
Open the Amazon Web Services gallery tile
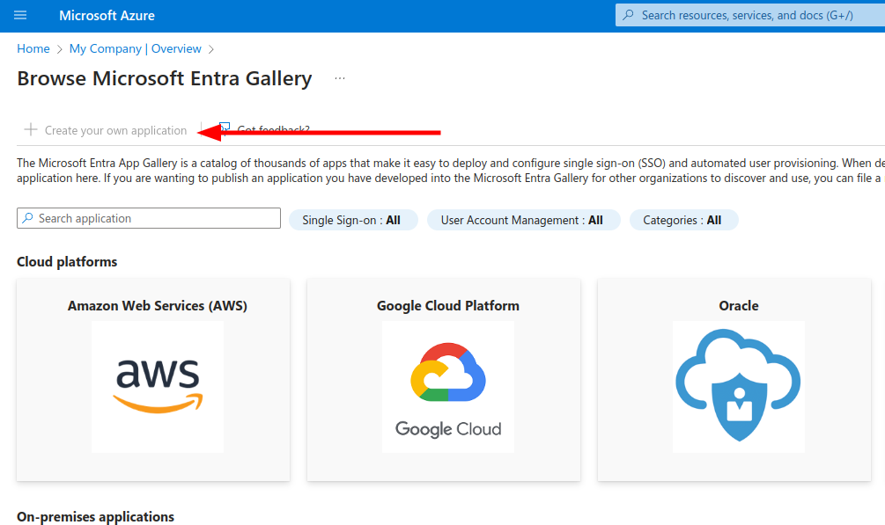(152, 378)
